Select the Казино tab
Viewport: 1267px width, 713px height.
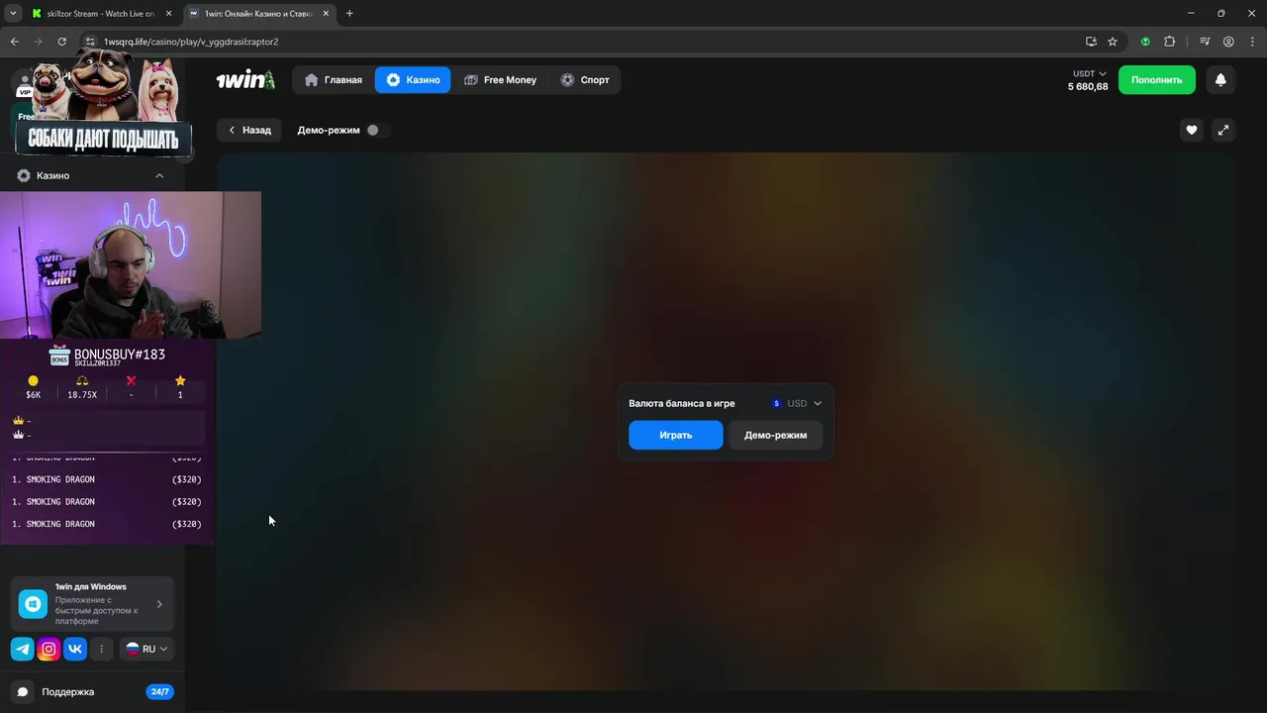(413, 80)
